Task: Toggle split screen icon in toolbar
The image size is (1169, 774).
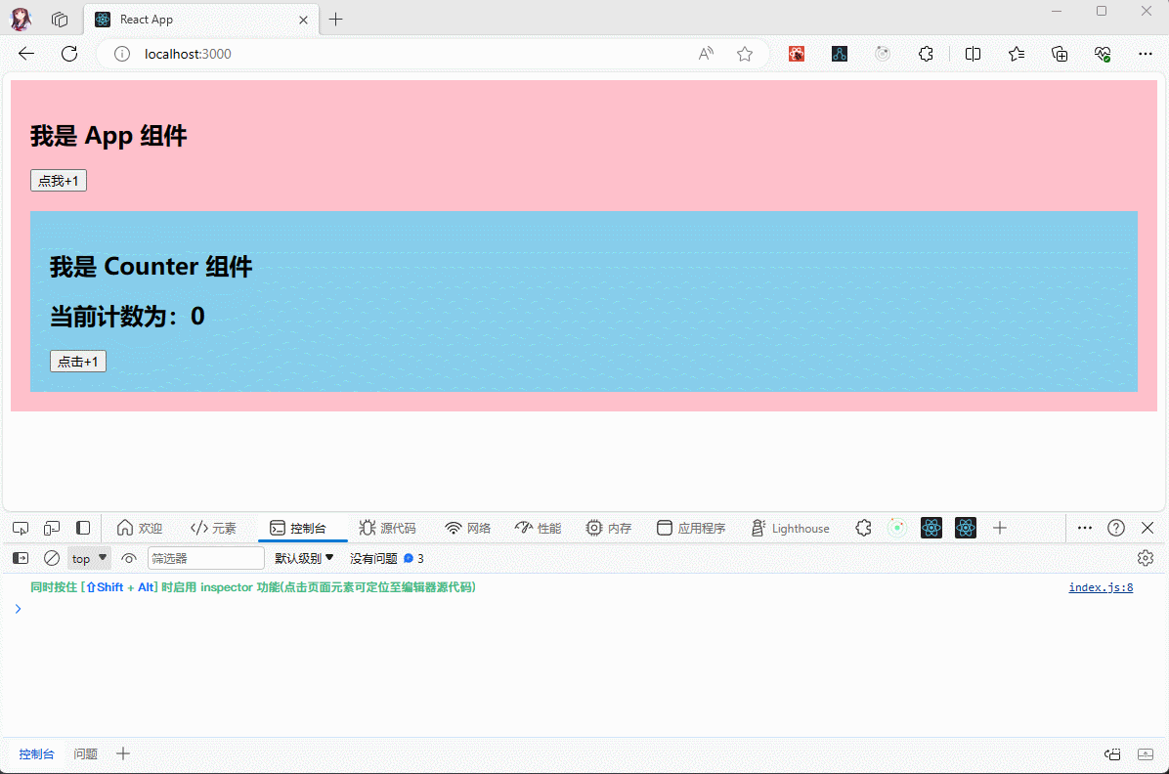Action: coord(973,54)
